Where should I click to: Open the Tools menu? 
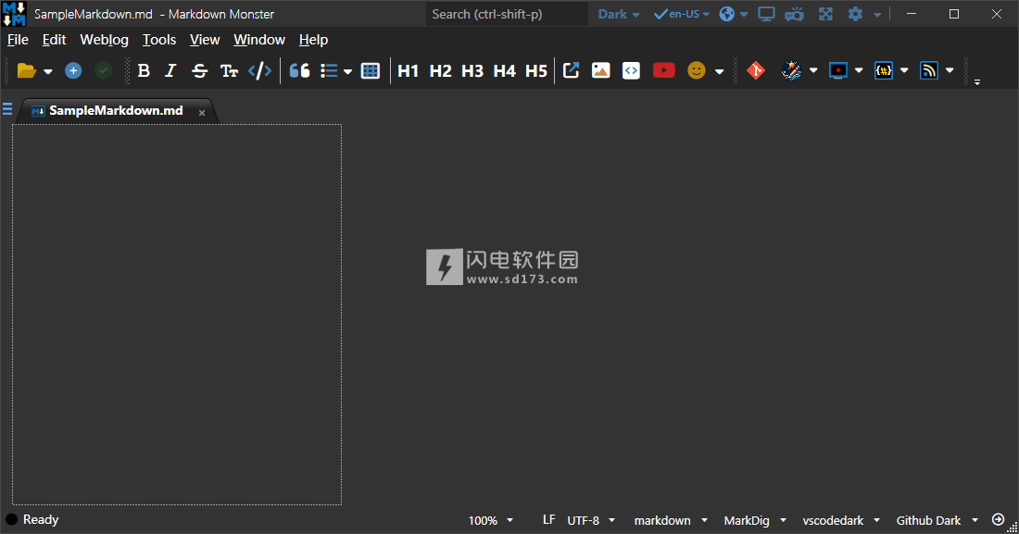click(159, 40)
